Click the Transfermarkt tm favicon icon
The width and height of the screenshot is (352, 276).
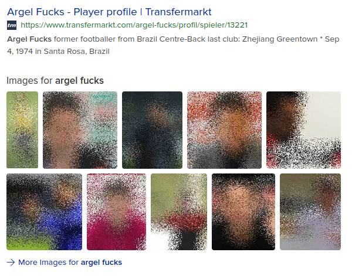tap(12, 25)
